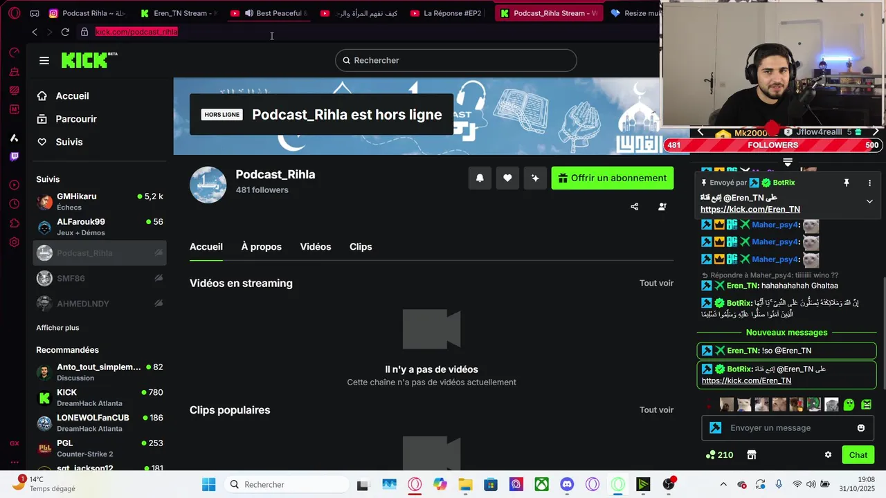Switch to the Eren_TN Stream browser tab
This screenshot has height=498, width=886.
(x=179, y=13)
